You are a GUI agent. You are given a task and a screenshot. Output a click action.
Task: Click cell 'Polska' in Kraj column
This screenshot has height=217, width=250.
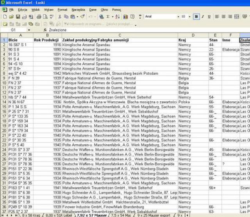[x=193, y=102]
